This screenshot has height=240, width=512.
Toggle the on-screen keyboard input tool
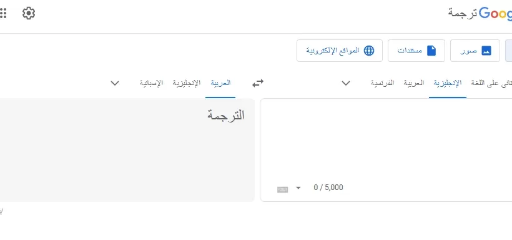pos(282,189)
